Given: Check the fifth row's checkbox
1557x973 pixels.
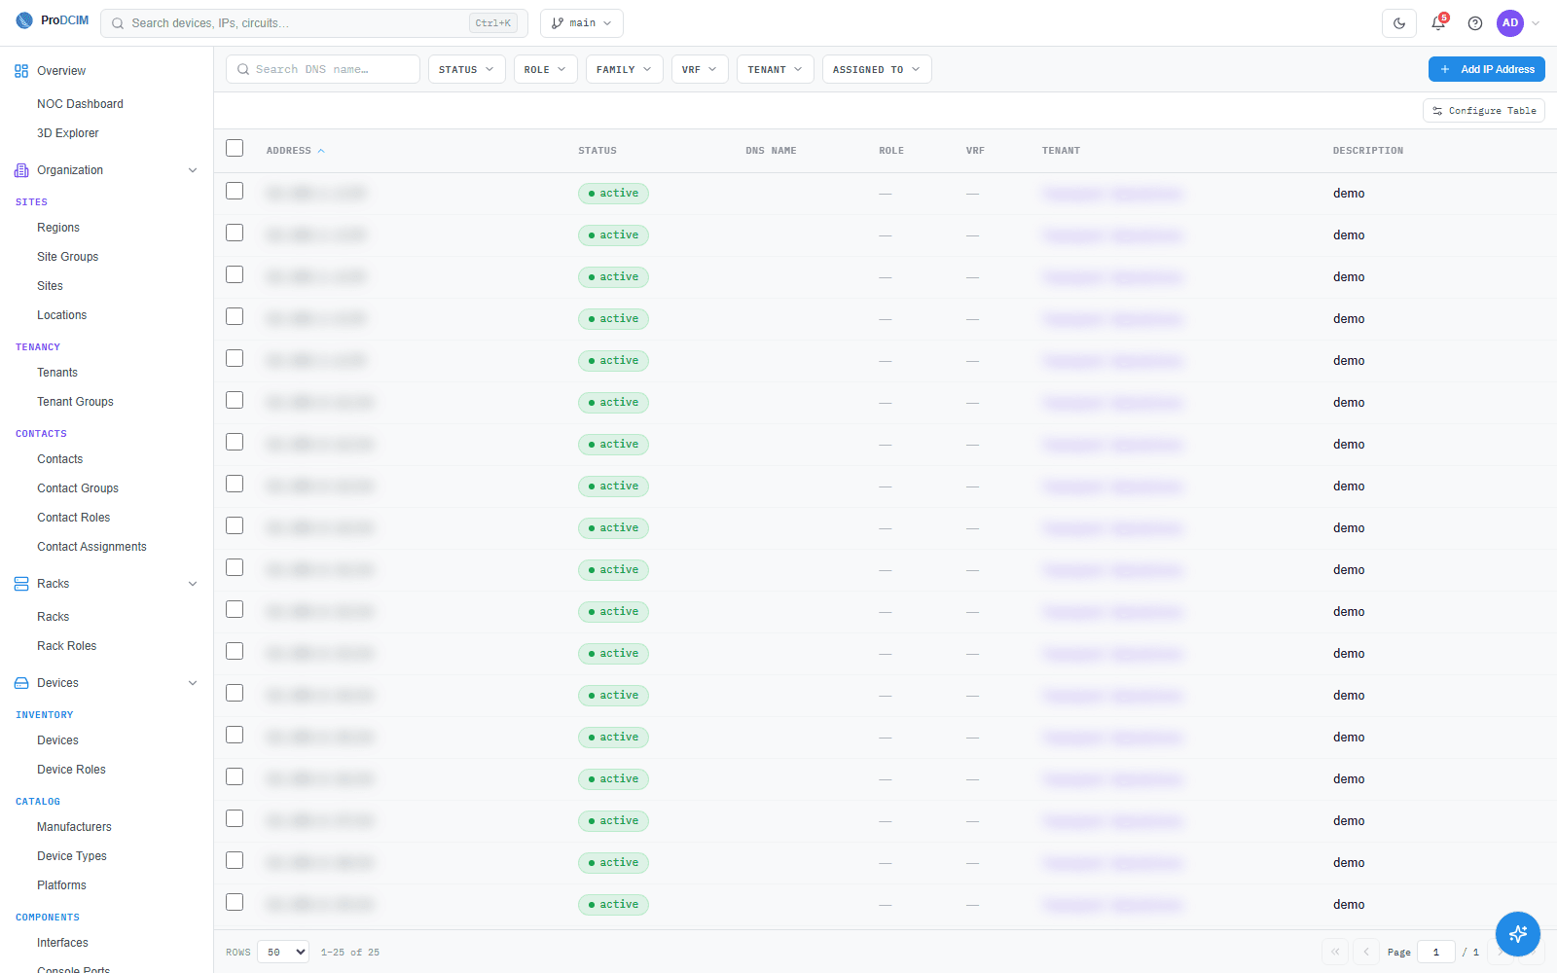Looking at the screenshot, I should 235,358.
